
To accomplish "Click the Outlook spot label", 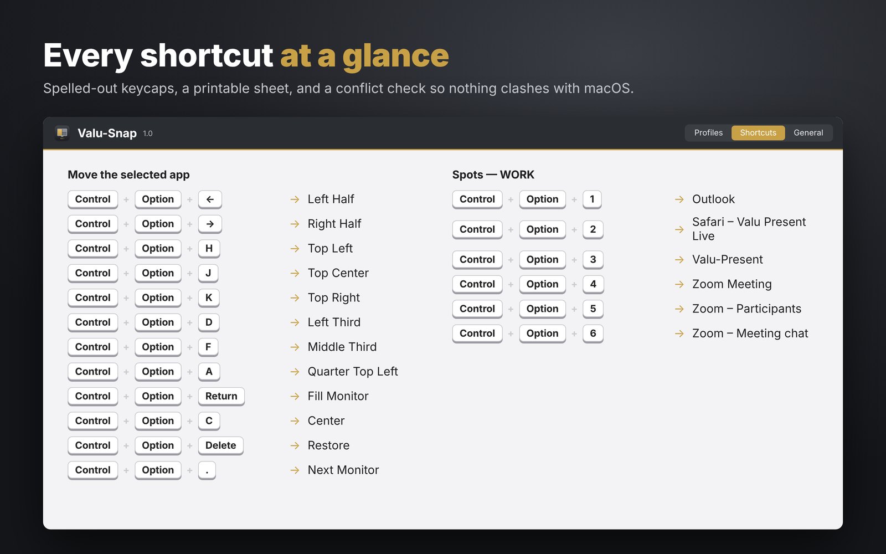I will [x=713, y=199].
